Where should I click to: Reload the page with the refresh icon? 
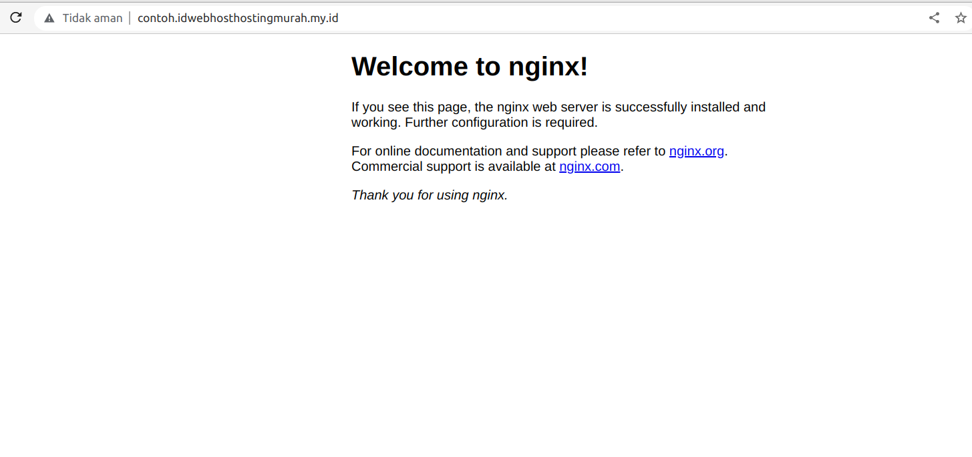[x=15, y=18]
